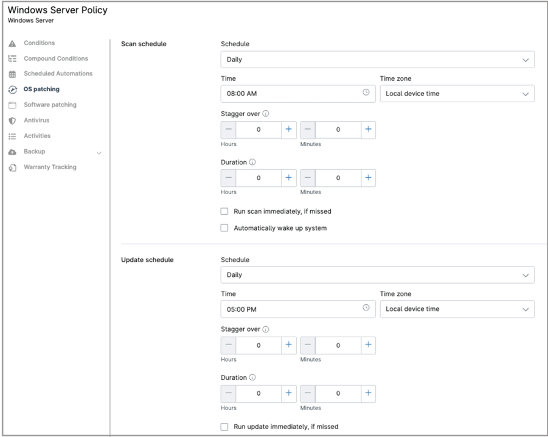Click info icon beside Update schedule Duration
This screenshot has width=548, height=437.
[252, 377]
